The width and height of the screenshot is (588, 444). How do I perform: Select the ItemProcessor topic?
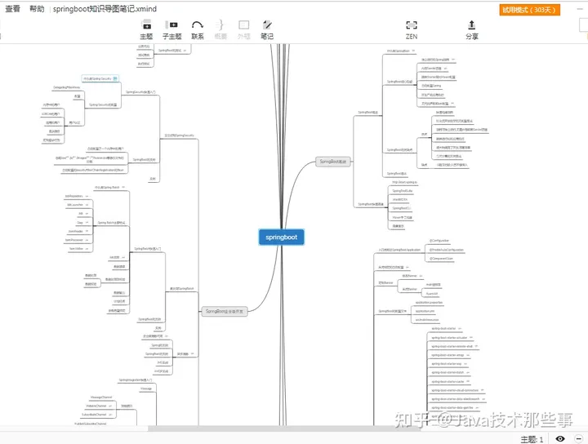73,240
